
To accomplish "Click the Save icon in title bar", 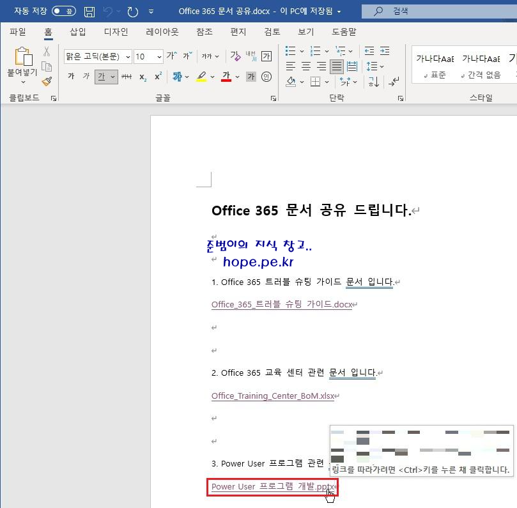I will pos(89,12).
